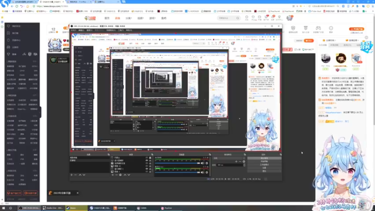
Task: Click OBS studio mode button
Action: pos(264,165)
